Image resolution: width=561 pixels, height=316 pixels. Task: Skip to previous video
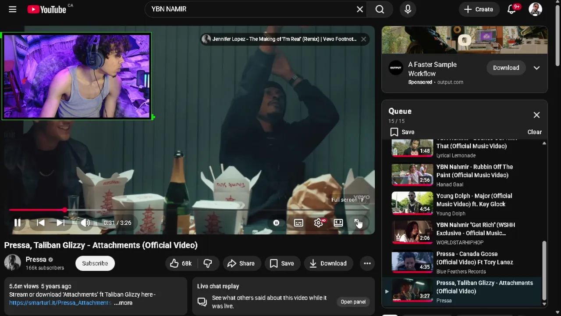click(40, 223)
